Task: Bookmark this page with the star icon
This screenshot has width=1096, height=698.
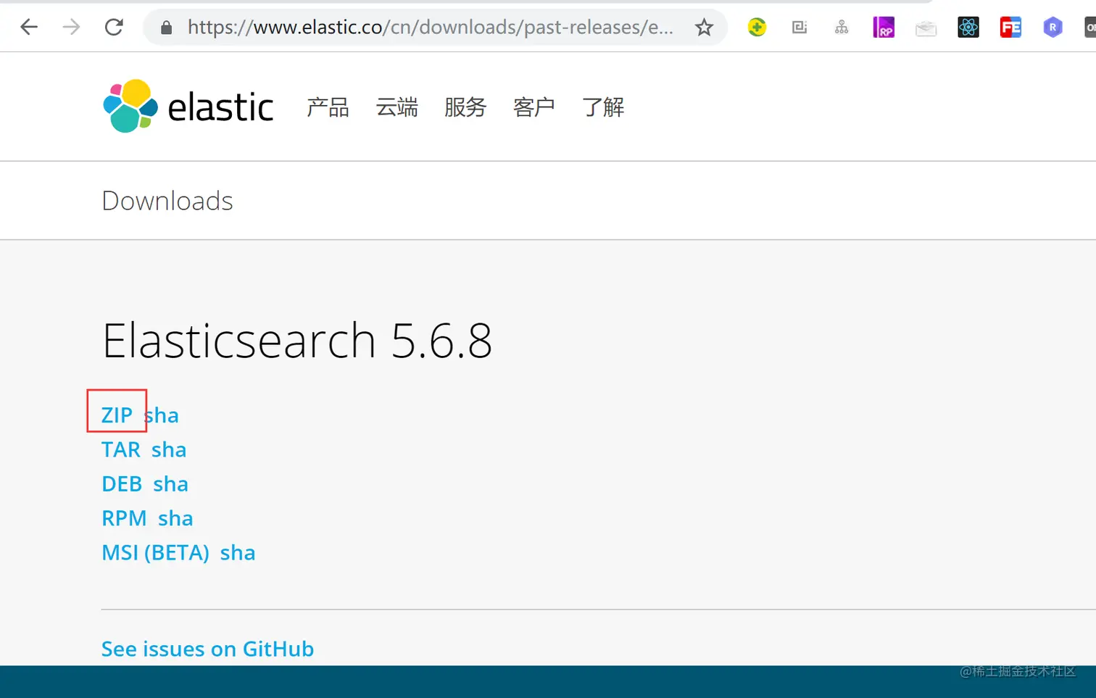Action: pos(704,28)
